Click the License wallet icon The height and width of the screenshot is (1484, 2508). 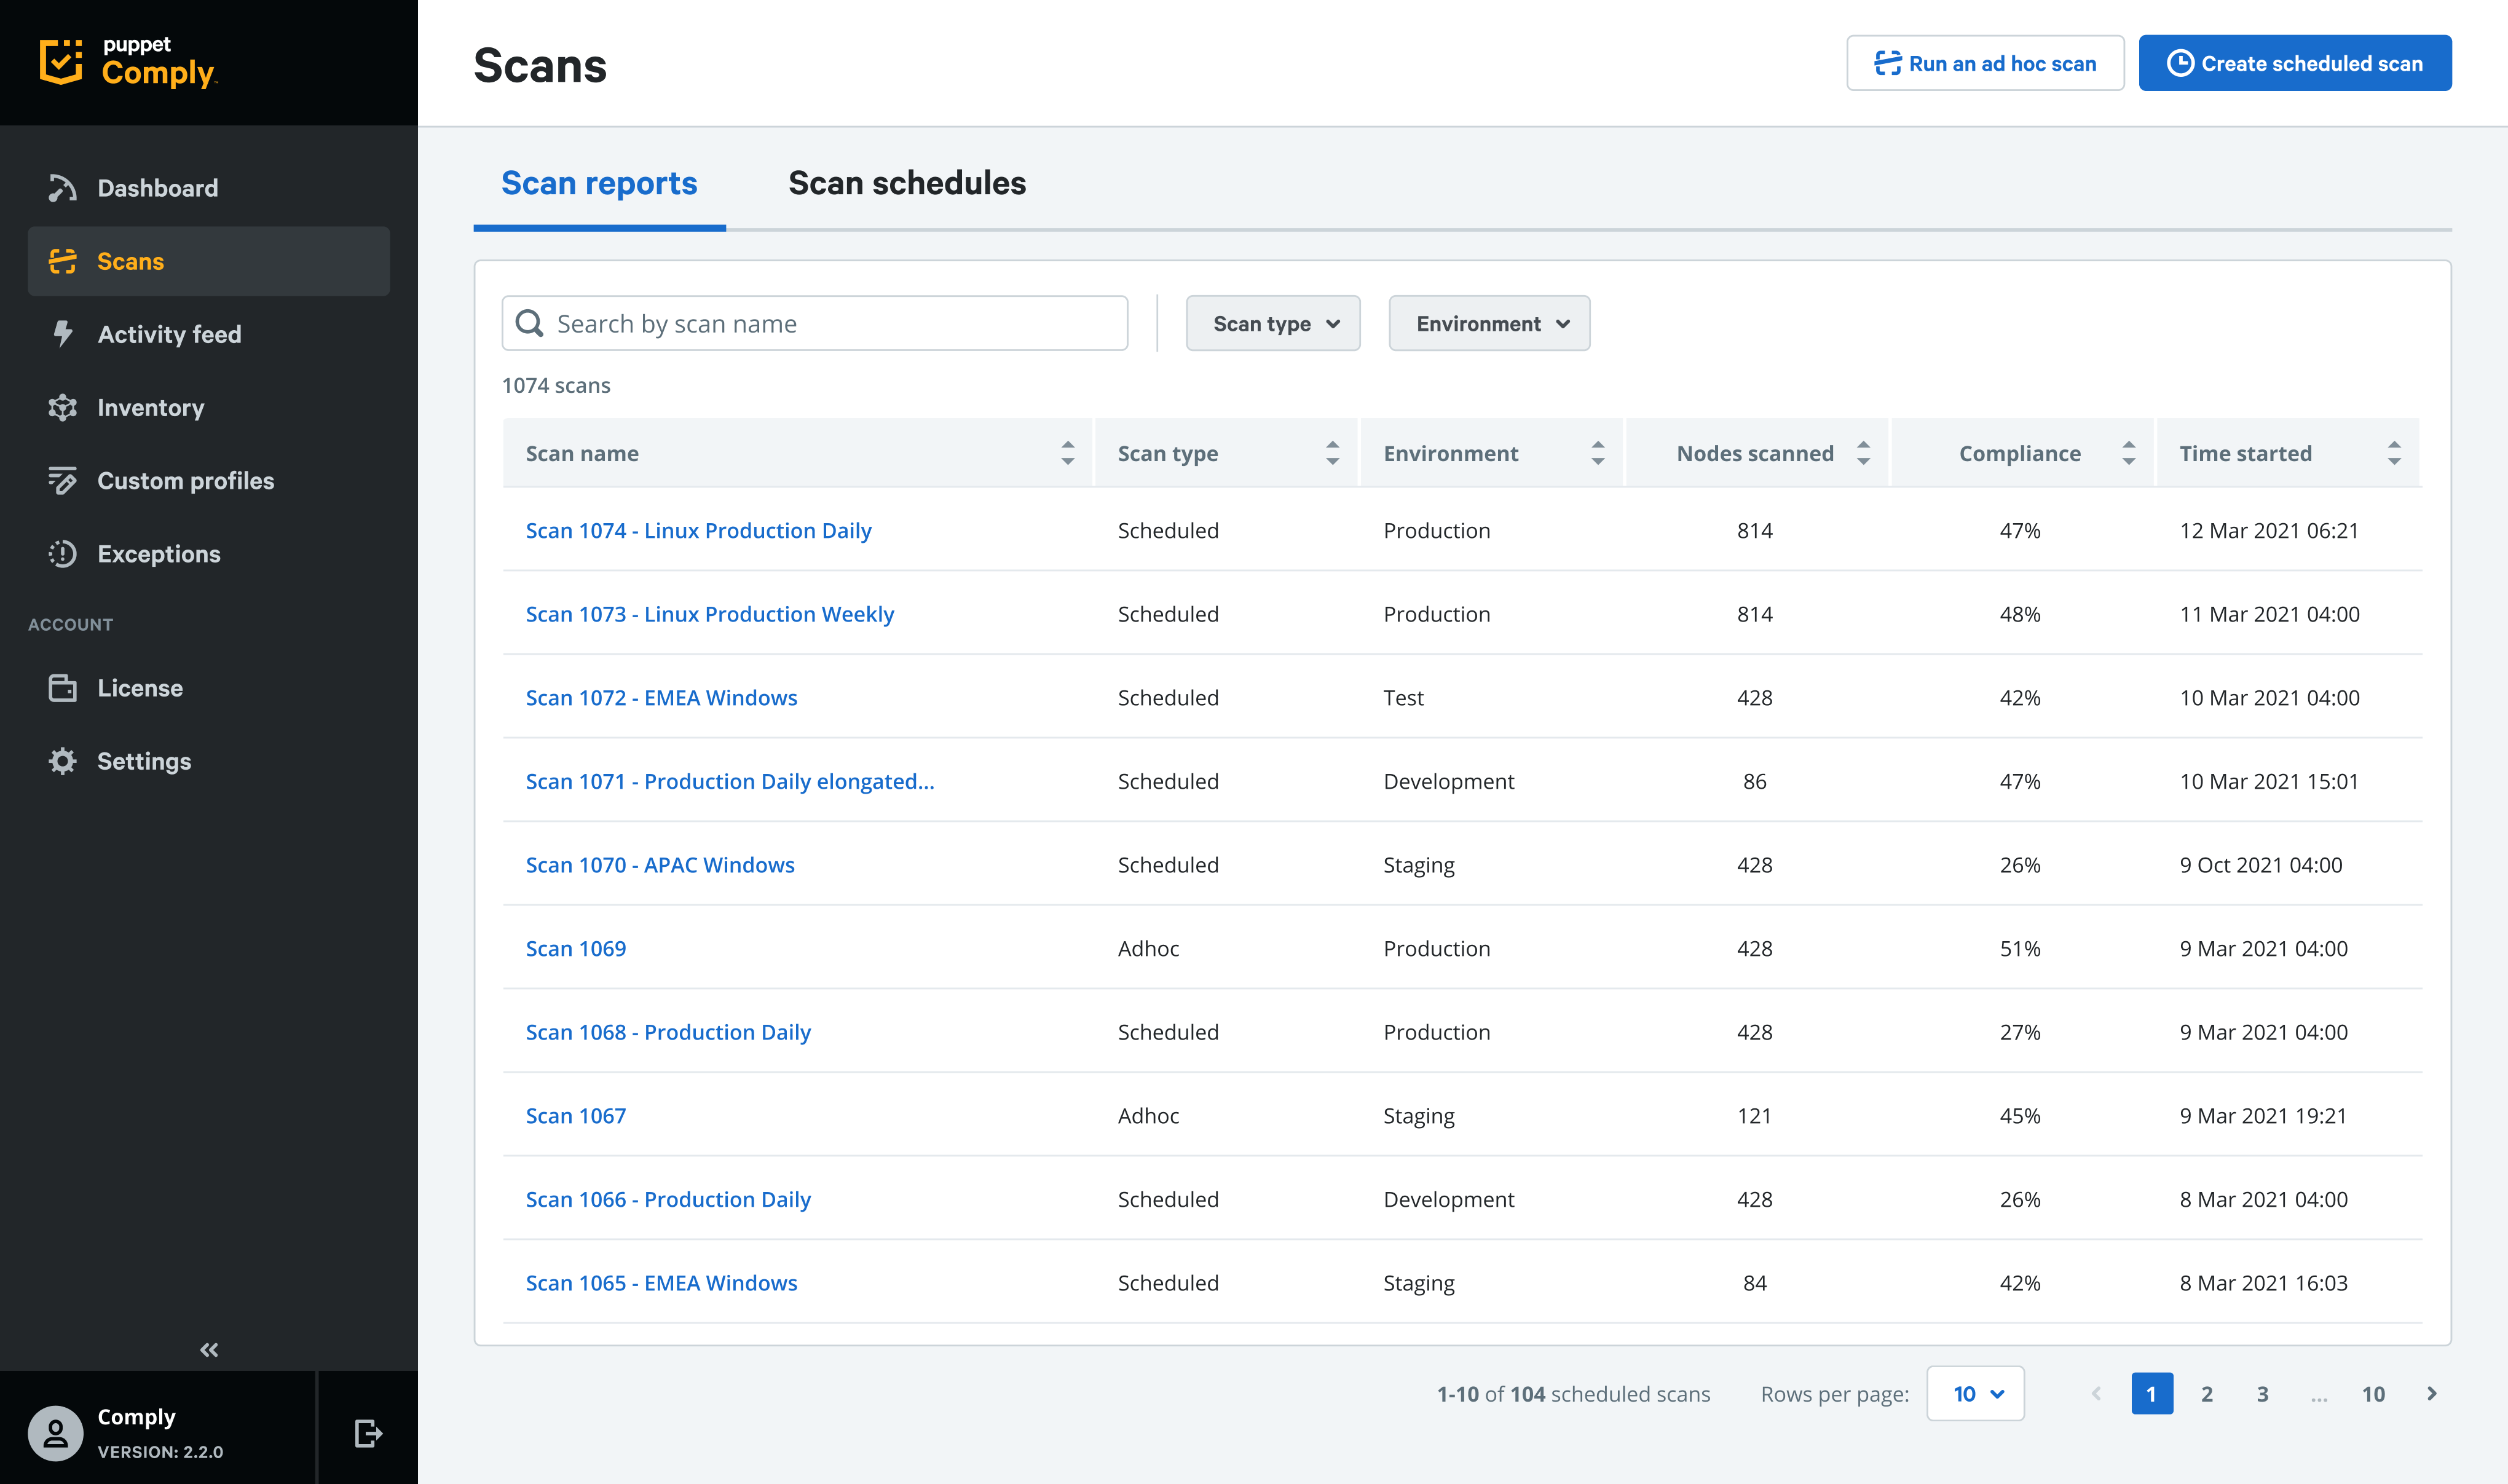[62, 688]
